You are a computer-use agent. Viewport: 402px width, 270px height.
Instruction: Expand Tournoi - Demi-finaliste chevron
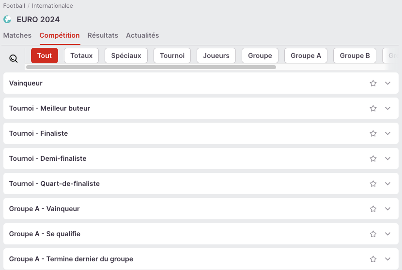387,158
